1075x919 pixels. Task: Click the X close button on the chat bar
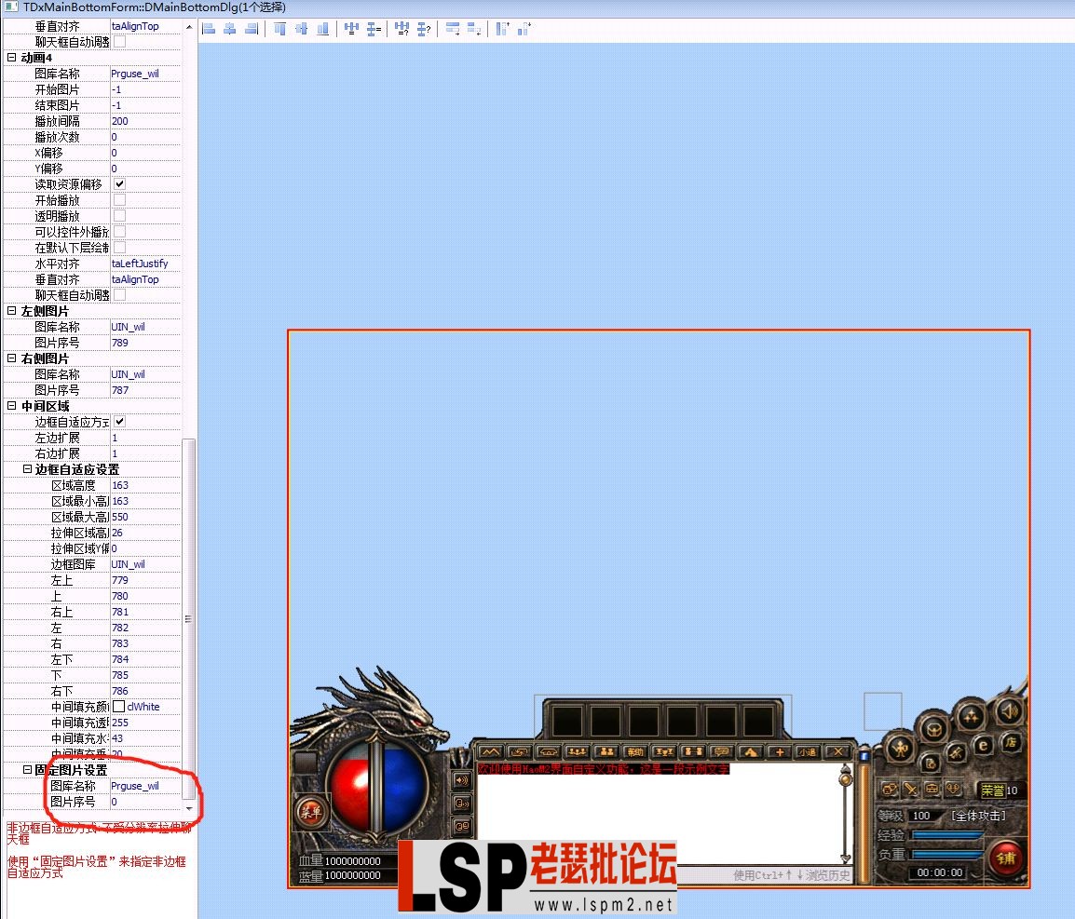click(837, 751)
